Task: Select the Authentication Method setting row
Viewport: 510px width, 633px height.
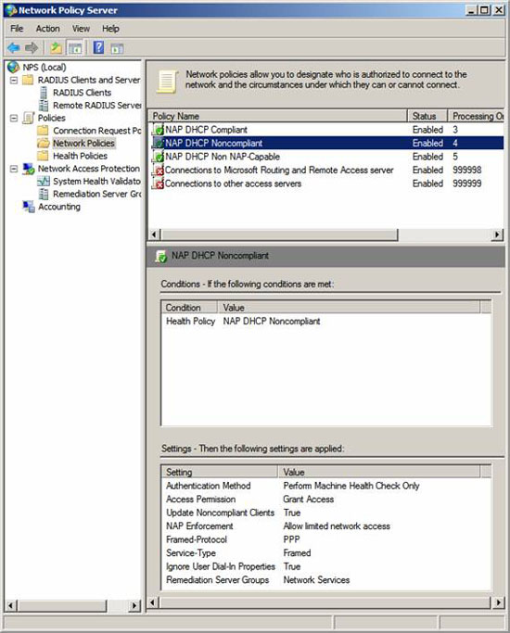Action: point(326,486)
